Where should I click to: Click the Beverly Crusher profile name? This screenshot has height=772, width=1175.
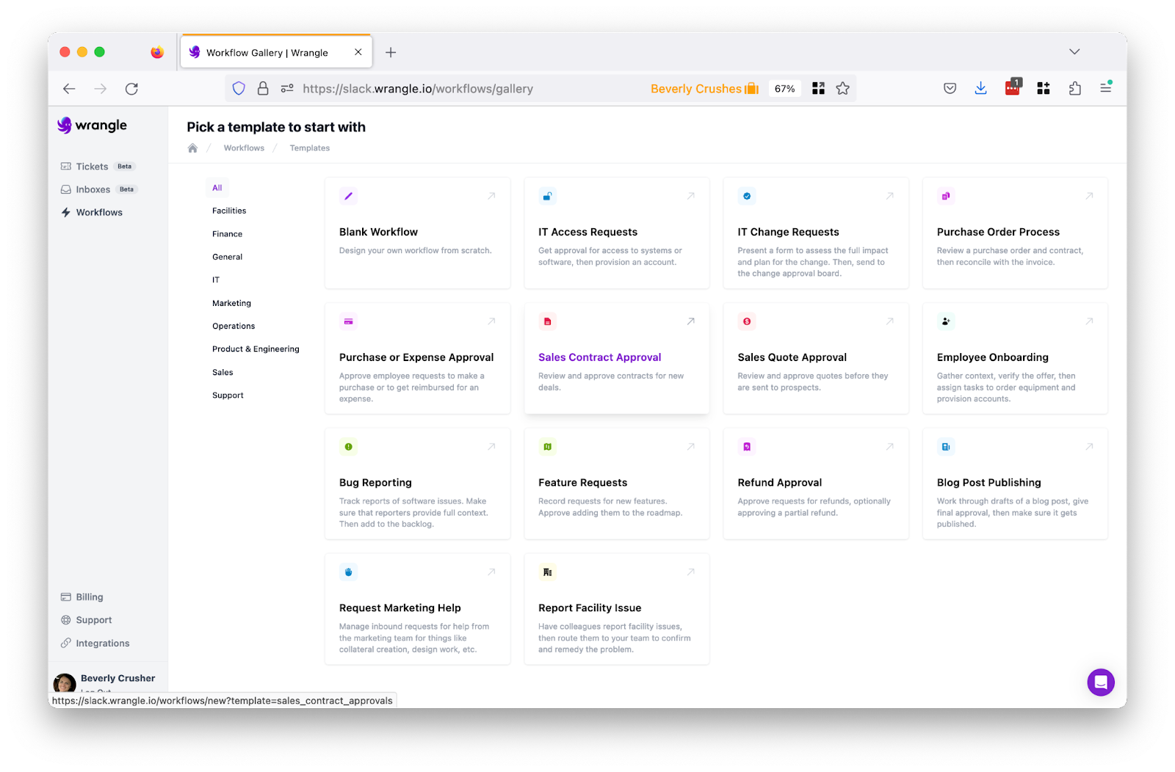pos(118,678)
